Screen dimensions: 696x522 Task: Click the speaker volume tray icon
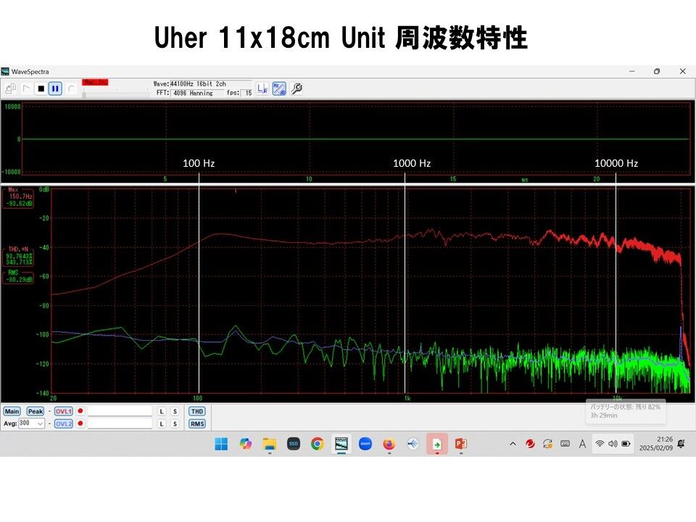613,444
